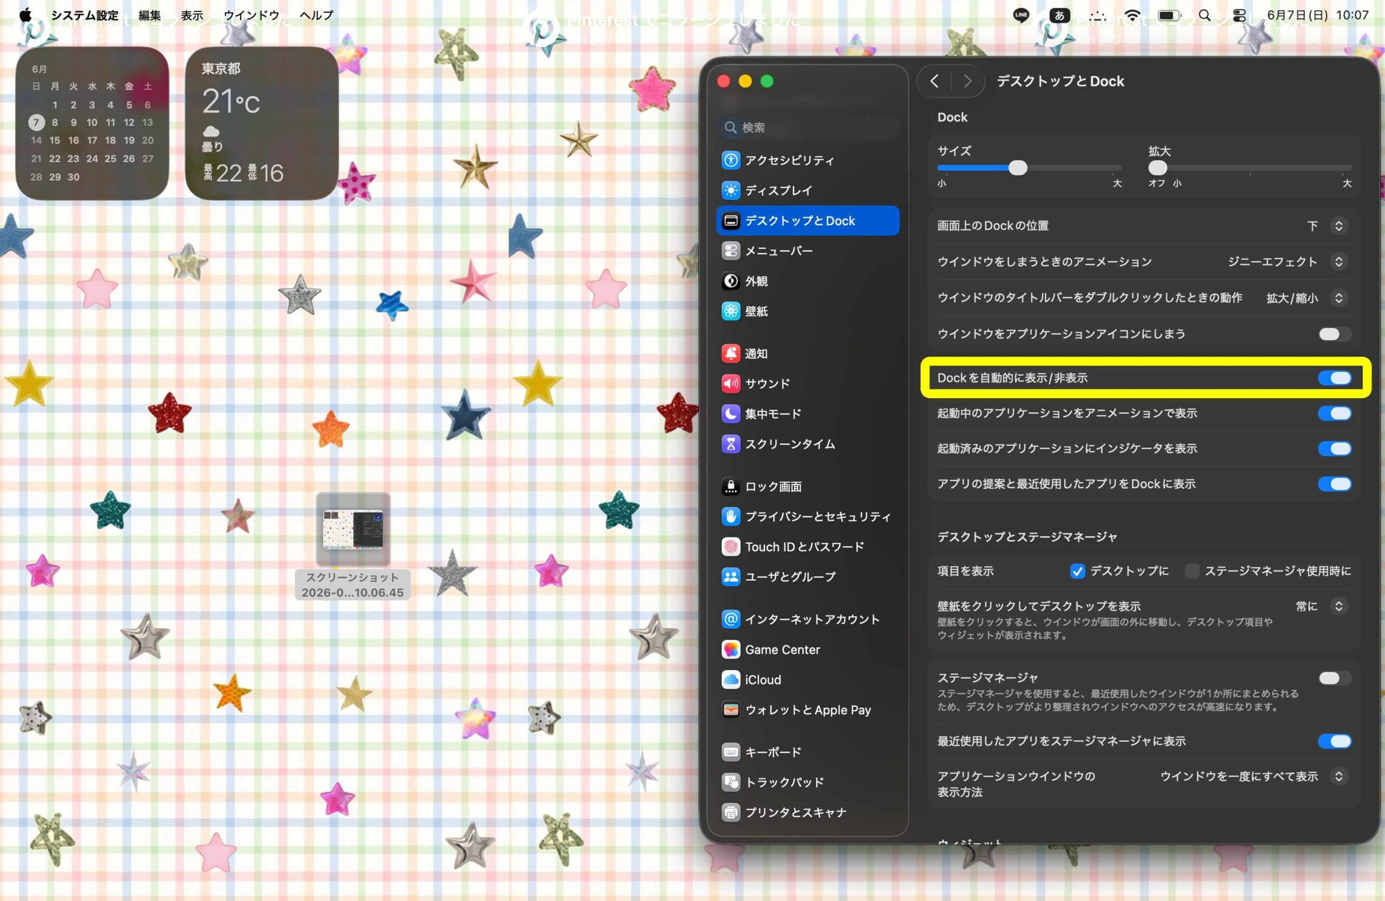
Task: Open システム設定 menu in menu bar
Action: click(x=84, y=15)
